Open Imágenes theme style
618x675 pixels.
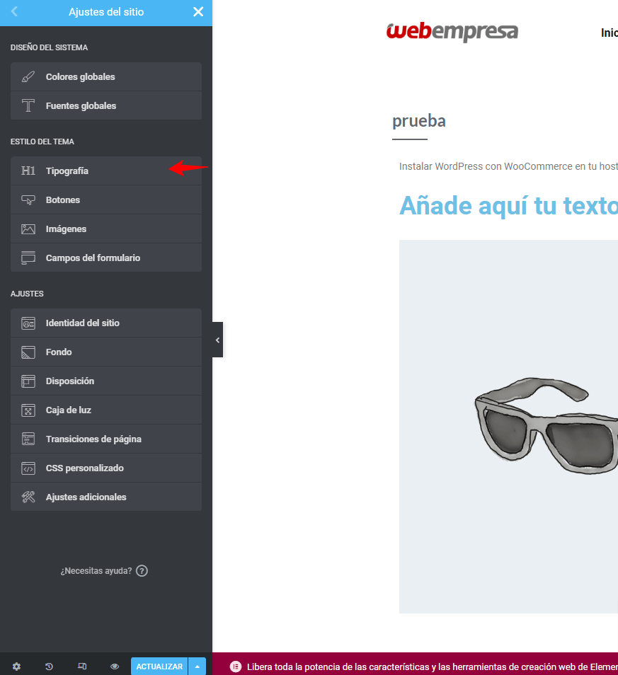click(106, 229)
